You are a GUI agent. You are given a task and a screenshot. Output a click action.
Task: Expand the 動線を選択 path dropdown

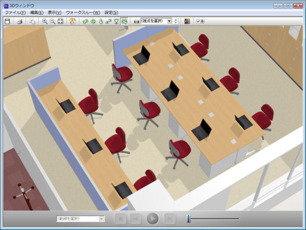coord(101,219)
